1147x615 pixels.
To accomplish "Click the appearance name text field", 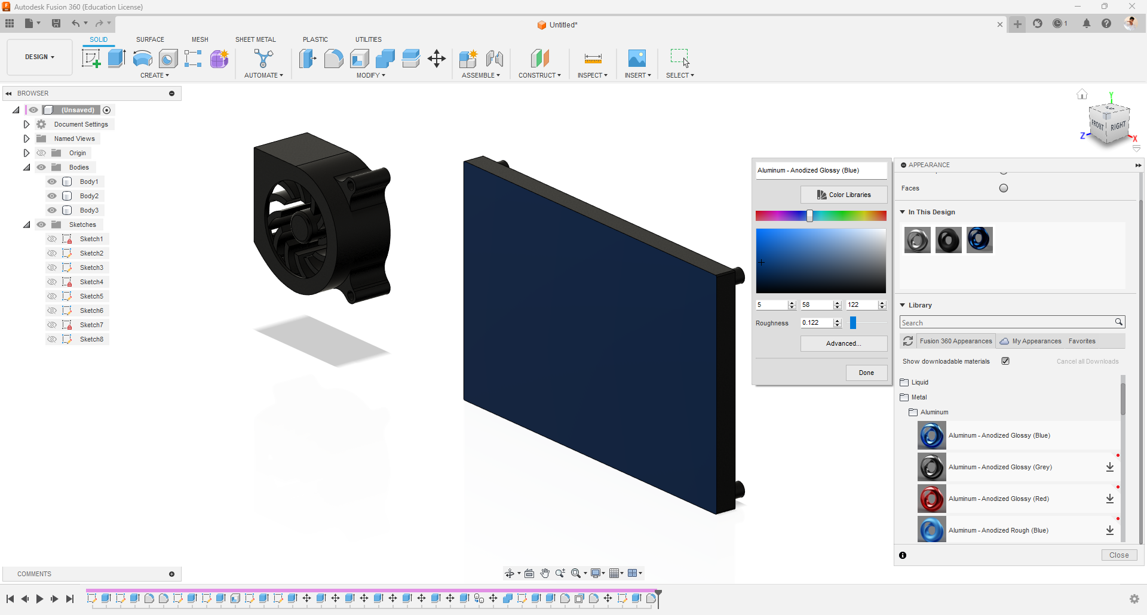I will (x=821, y=170).
